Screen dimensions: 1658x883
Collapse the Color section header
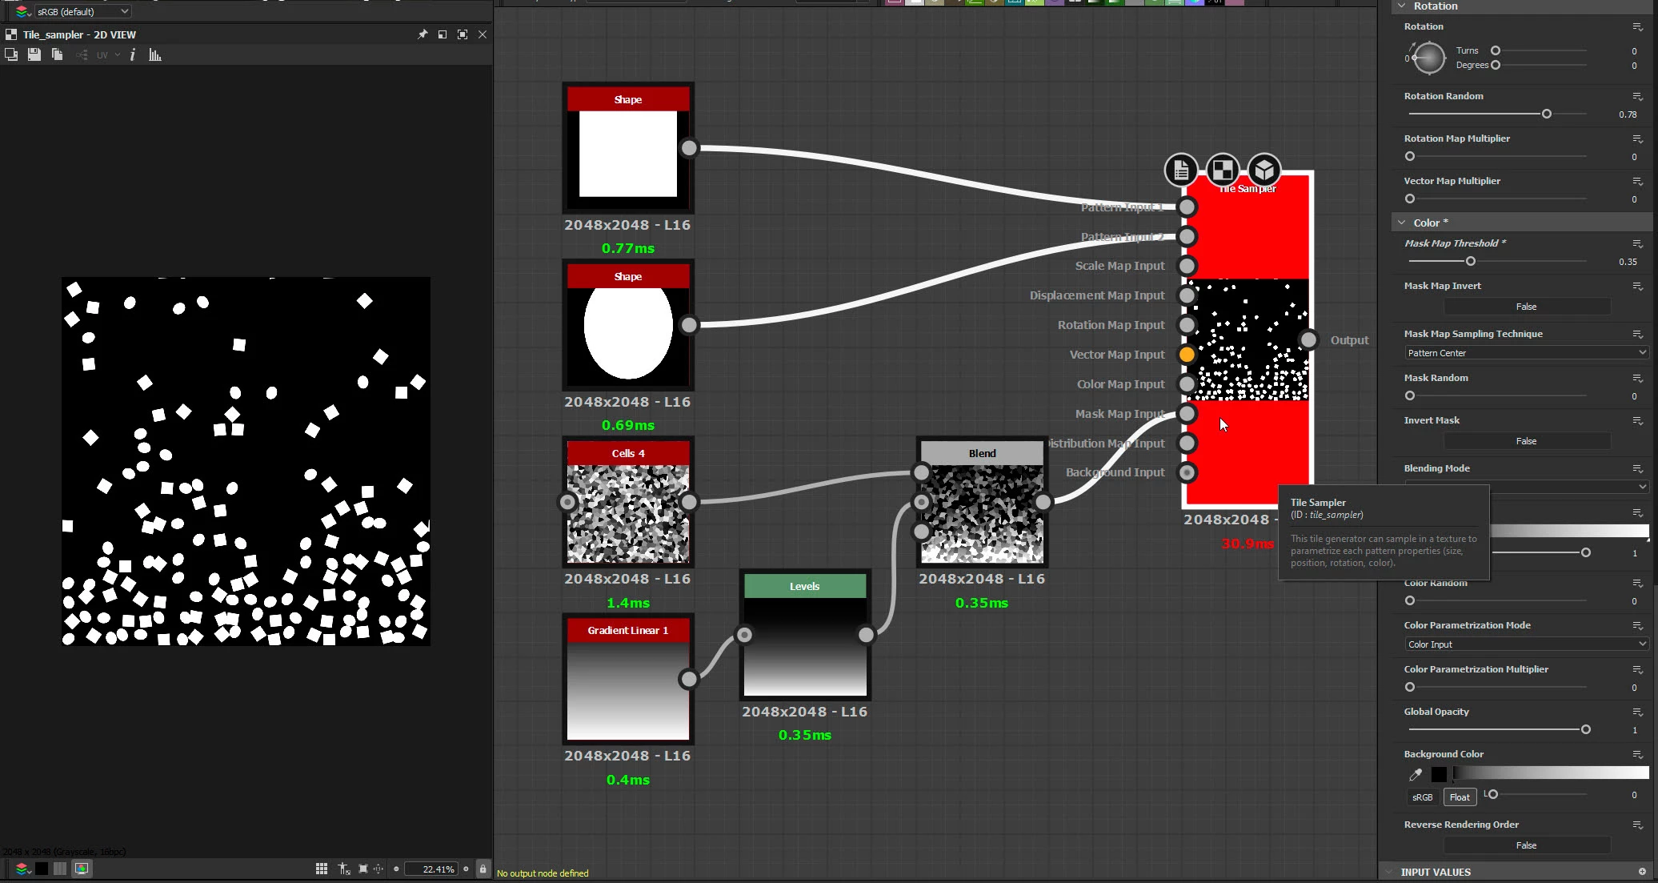pyautogui.click(x=1402, y=223)
